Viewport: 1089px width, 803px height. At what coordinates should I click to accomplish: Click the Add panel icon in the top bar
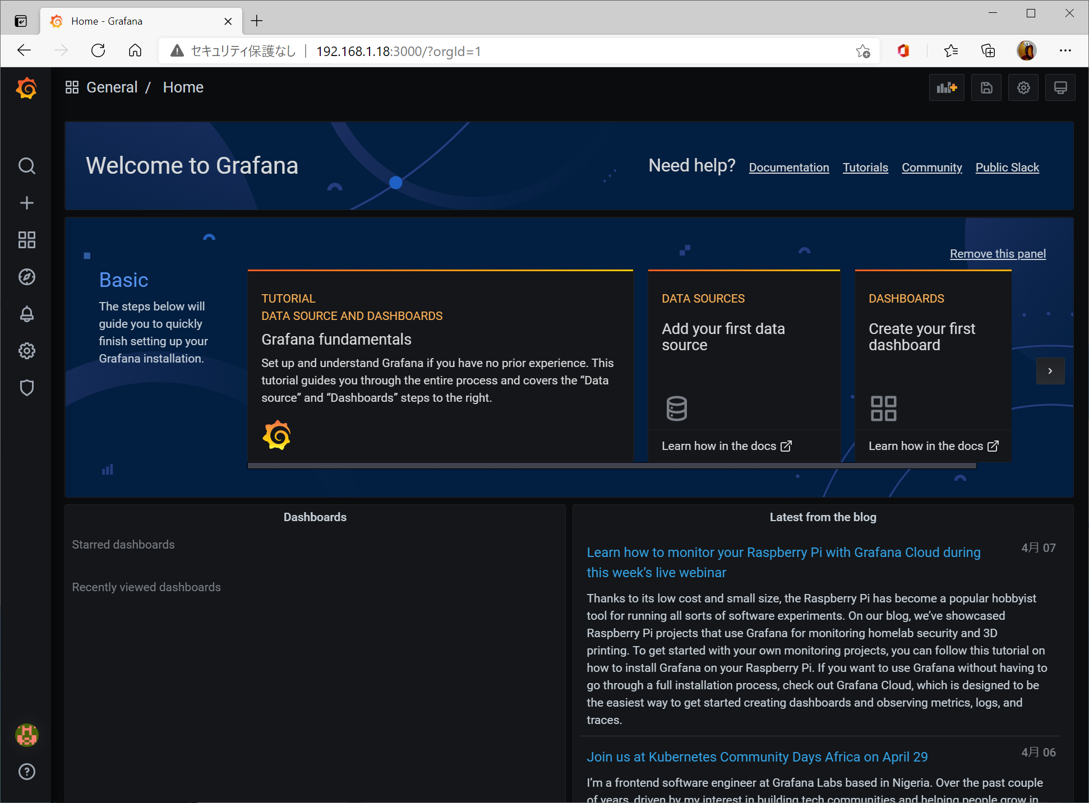(947, 87)
